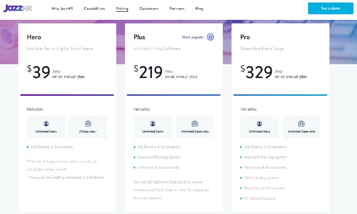The width and height of the screenshot is (357, 214).
Task: Click the Most popular star badge icon
Action: [210, 37]
